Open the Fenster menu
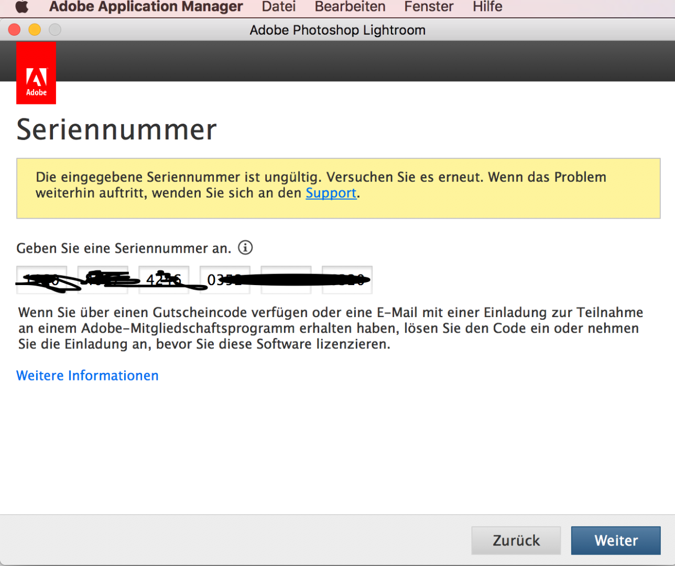Viewport: 675px width, 566px height. (429, 7)
